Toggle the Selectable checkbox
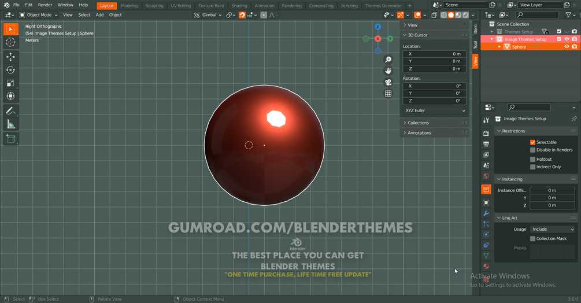Image resolution: width=581 pixels, height=303 pixels. point(532,142)
